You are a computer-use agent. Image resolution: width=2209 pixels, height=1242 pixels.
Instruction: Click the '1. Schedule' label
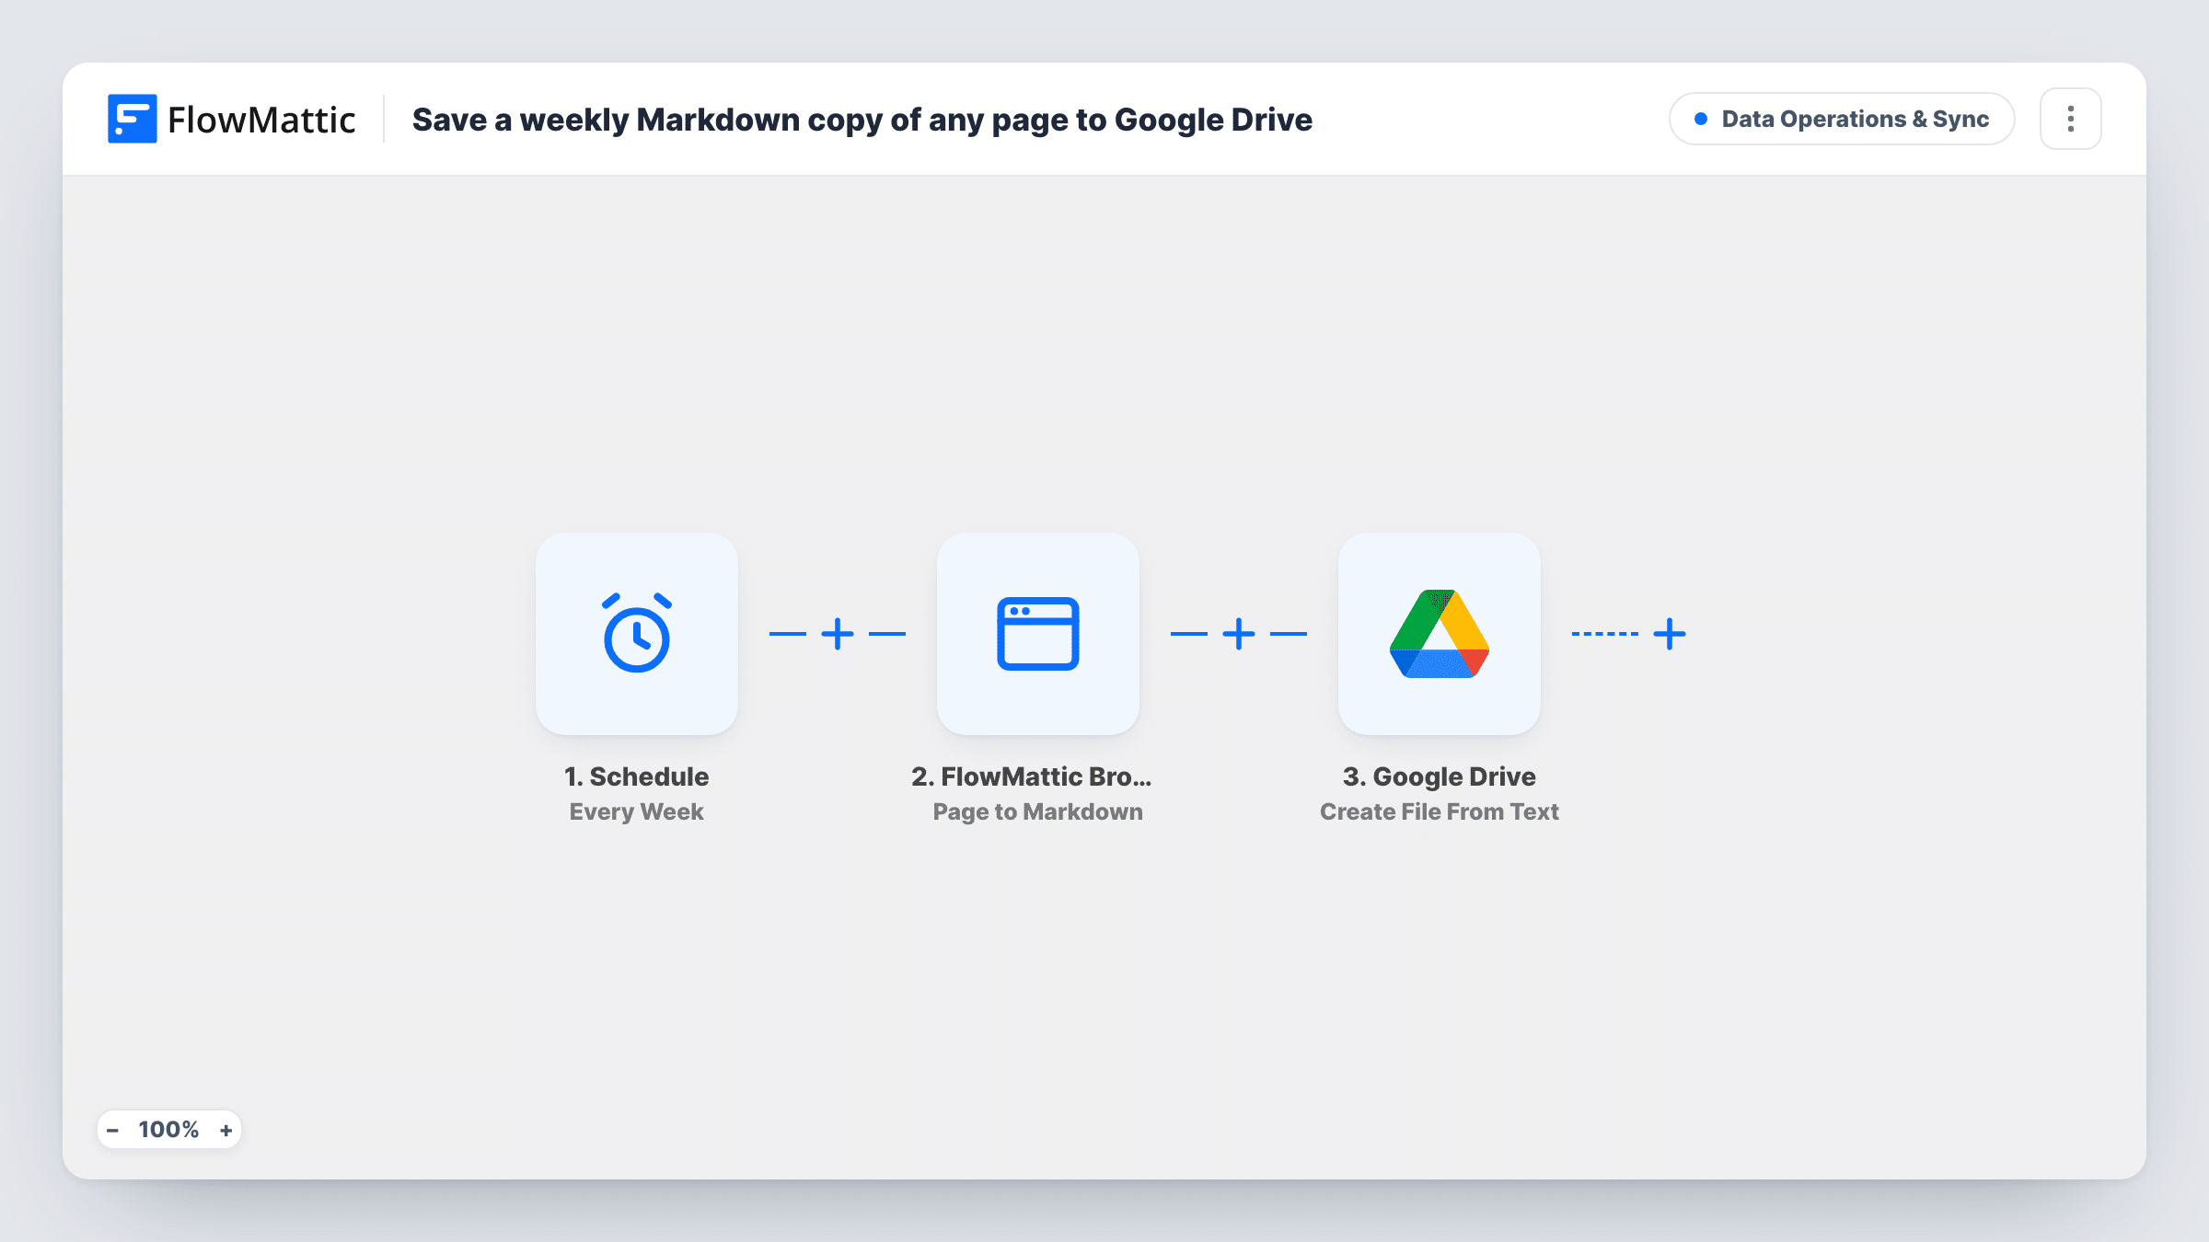coord(637,776)
